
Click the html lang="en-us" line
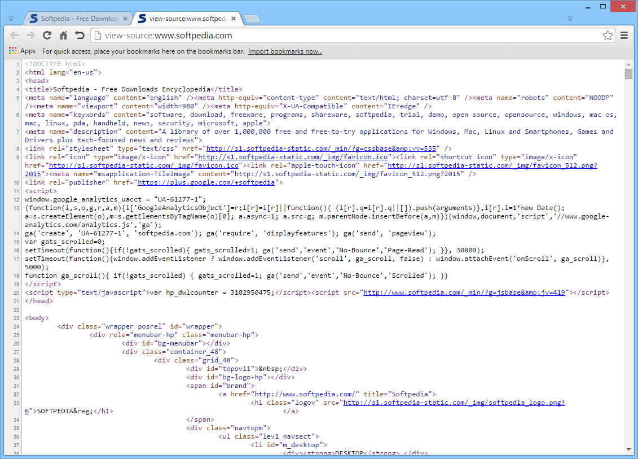(63, 72)
